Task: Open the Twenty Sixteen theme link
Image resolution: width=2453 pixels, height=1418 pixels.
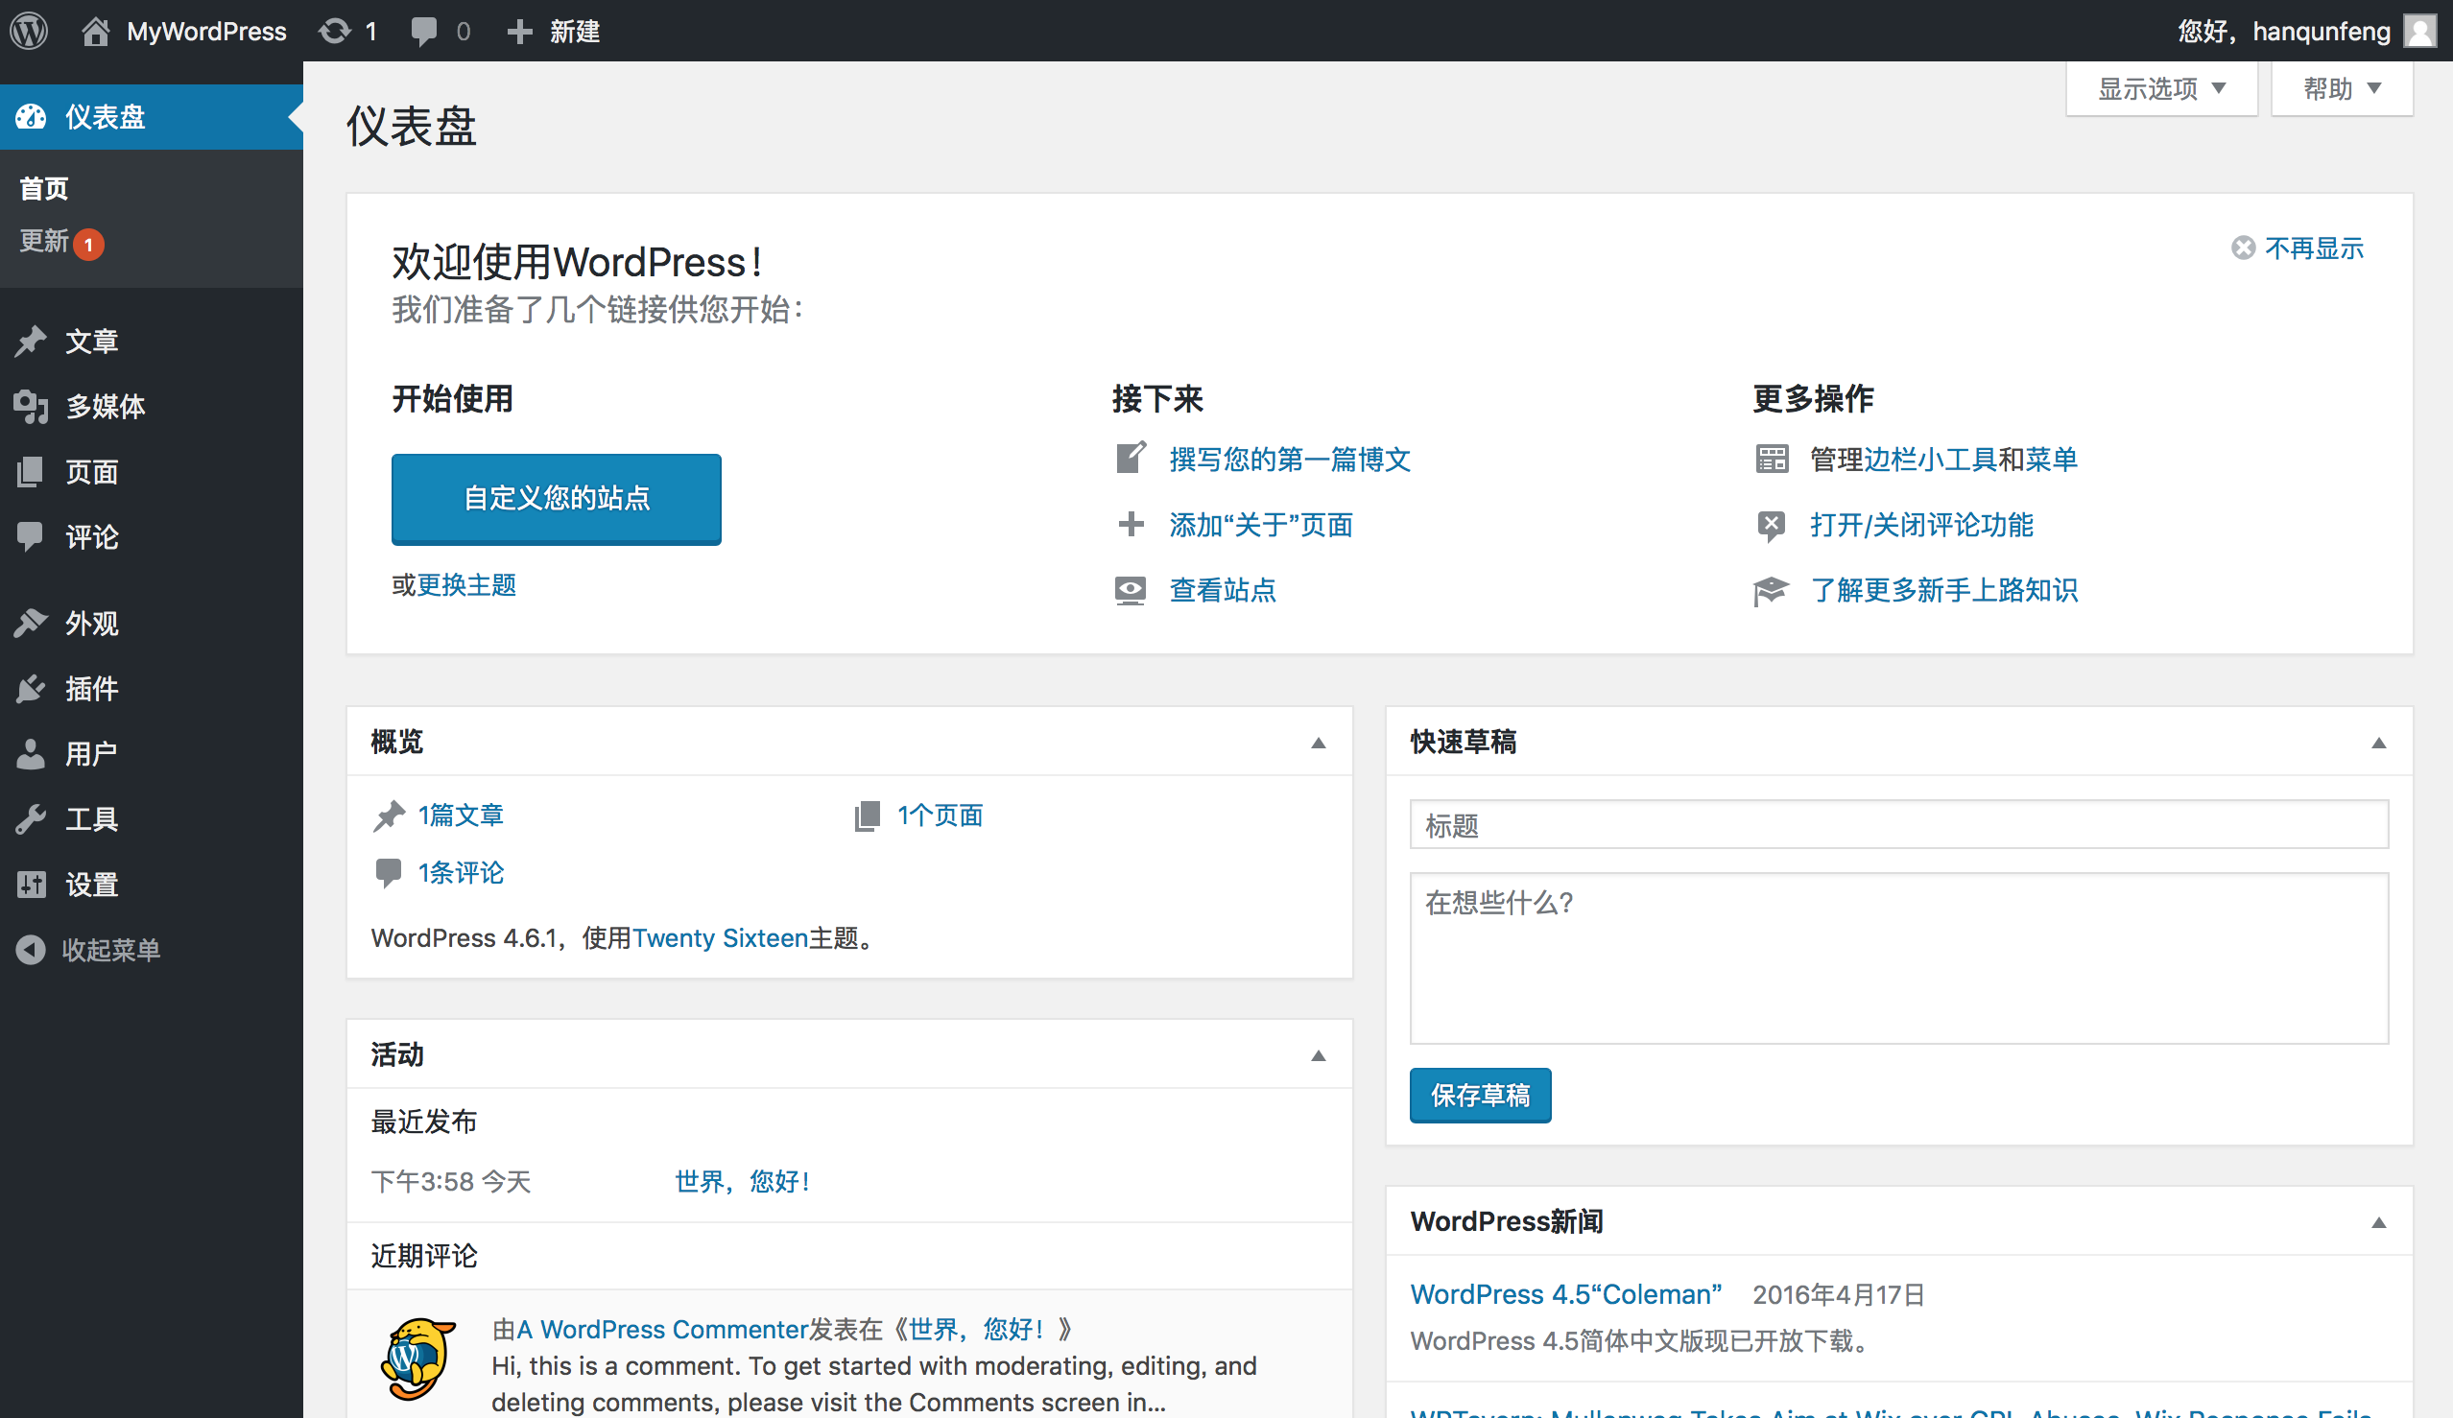Action: pos(721,937)
